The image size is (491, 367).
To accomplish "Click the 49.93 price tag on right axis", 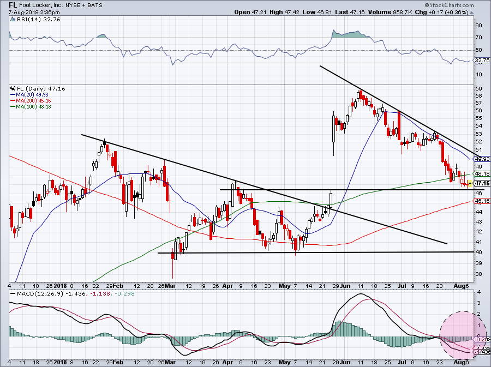I will tap(482, 159).
